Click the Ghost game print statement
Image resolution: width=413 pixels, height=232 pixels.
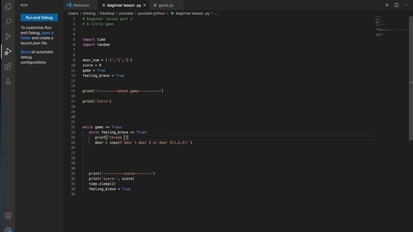click(x=123, y=91)
